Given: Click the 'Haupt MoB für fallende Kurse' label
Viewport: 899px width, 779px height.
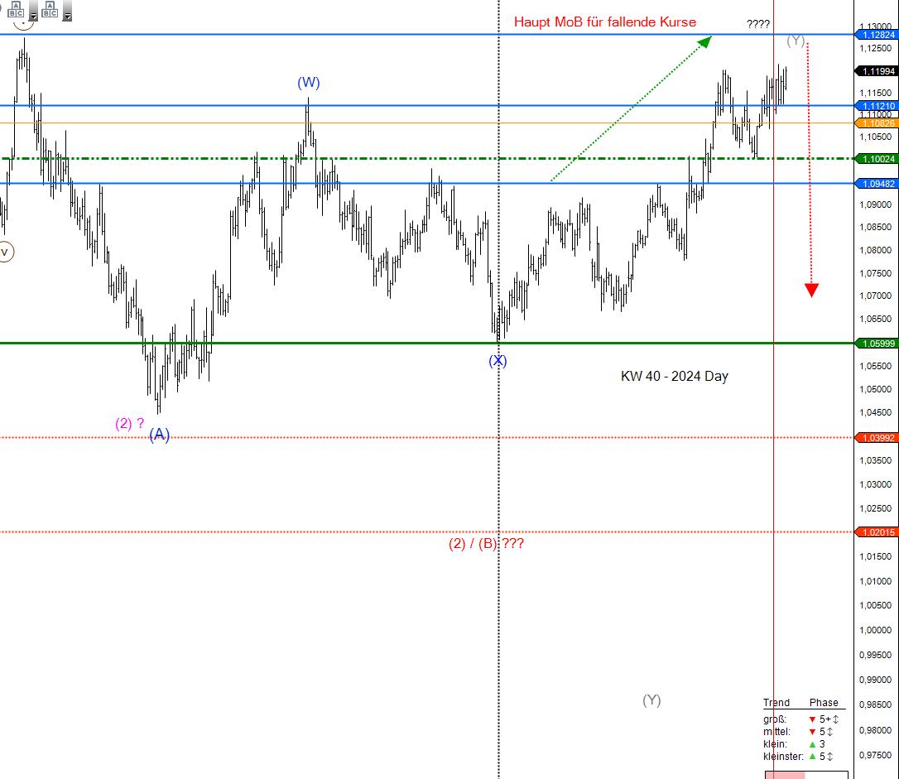Looking at the screenshot, I should coord(606,22).
